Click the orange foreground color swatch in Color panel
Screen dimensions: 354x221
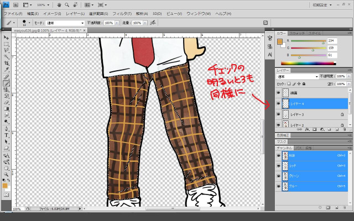(280, 41)
